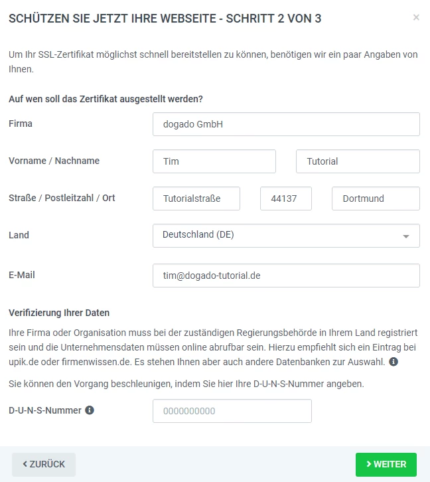Screen dimensions: 430x482
Task: Select the Straße field with Tutorialstraße
Action: (196, 199)
